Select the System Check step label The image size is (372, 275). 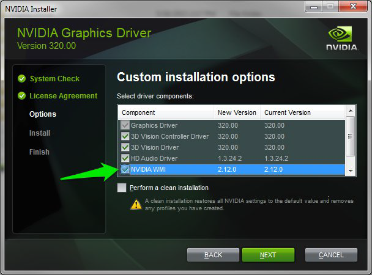[x=54, y=78]
